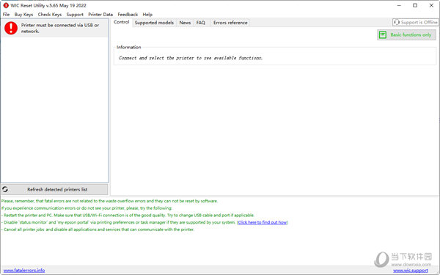The width and height of the screenshot is (440, 275).
Task: Click the green list icon on Basic functions
Action: [x=383, y=34]
